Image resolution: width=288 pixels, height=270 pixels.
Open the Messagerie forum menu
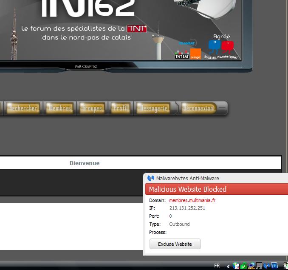click(153, 108)
